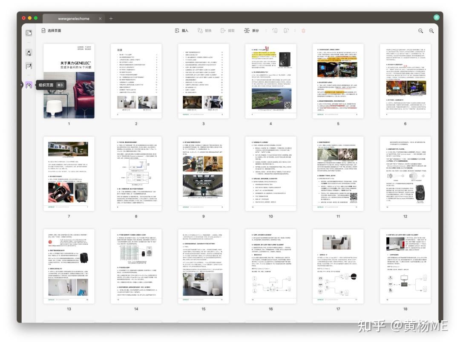This screenshot has height=345, width=460.
Task: Click the 提取 extract button
Action: (x=227, y=31)
